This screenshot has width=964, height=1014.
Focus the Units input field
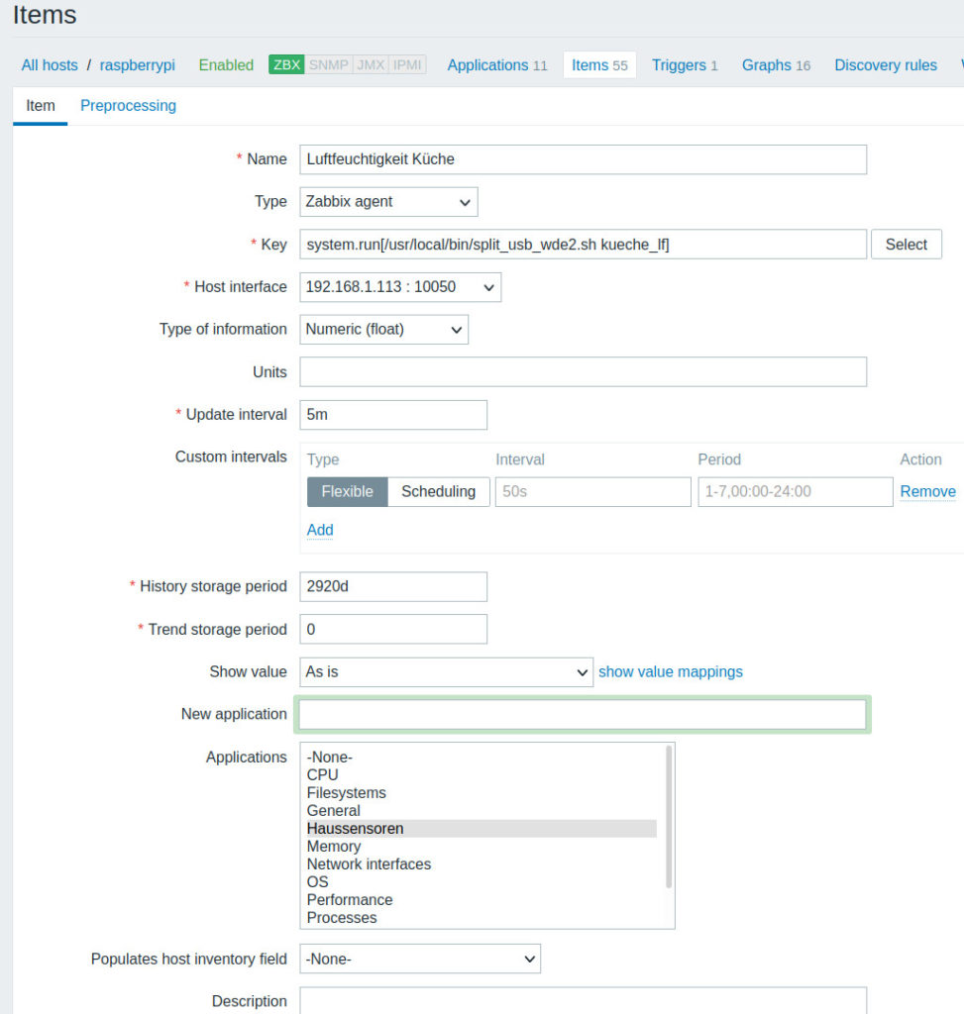(x=583, y=372)
